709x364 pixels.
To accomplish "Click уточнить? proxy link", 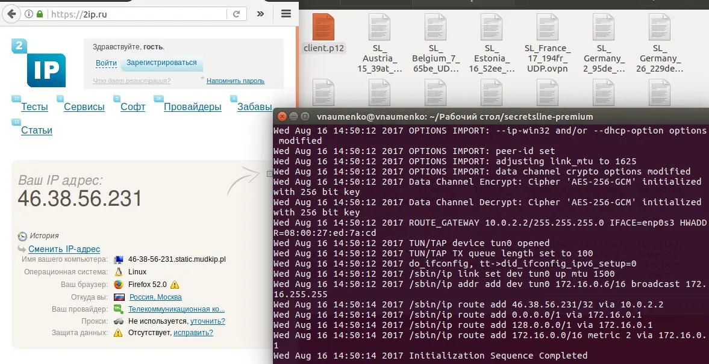I will (208, 321).
